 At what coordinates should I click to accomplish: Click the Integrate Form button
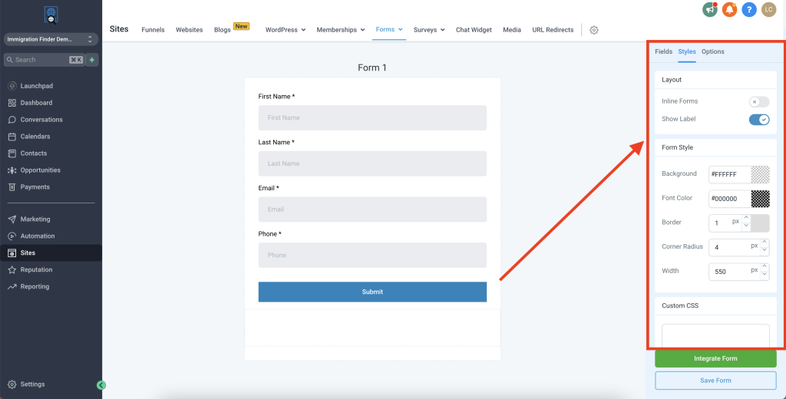click(x=715, y=358)
